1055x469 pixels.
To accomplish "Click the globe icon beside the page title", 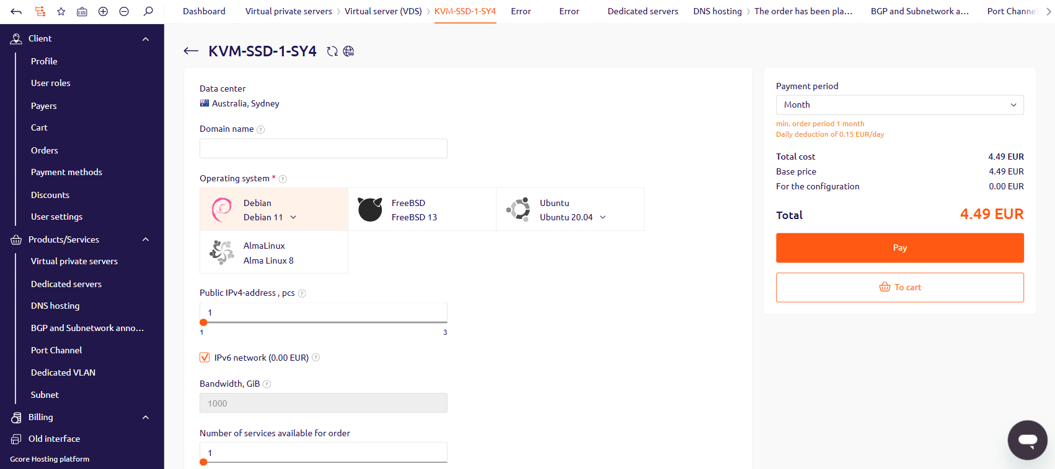I will 349,51.
